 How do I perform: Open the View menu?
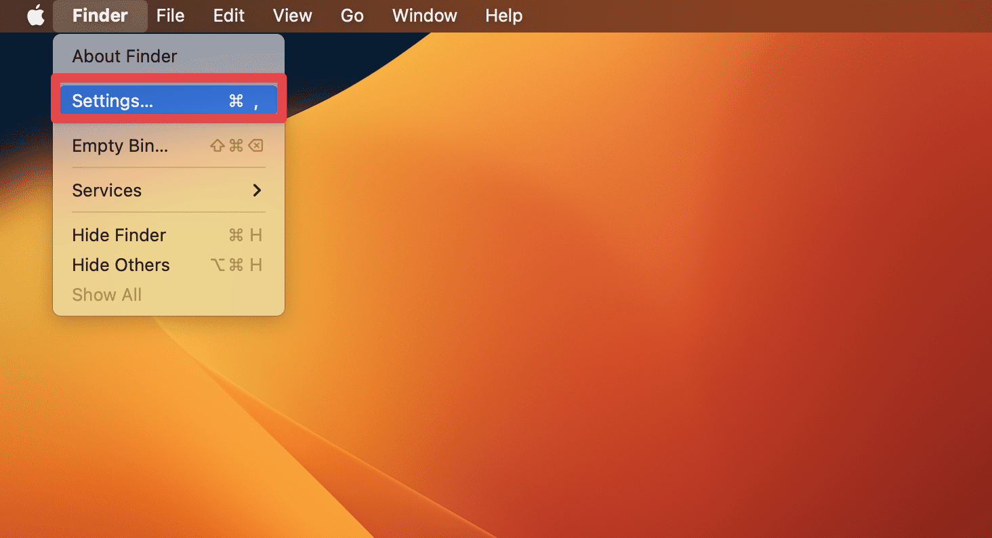293,16
